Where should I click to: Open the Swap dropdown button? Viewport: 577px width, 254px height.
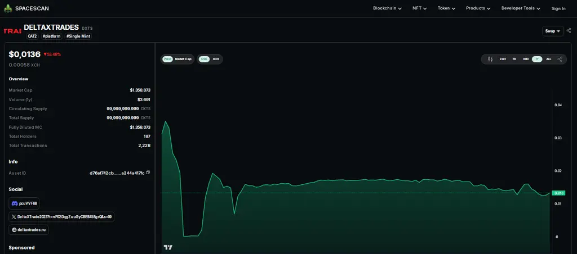point(553,31)
